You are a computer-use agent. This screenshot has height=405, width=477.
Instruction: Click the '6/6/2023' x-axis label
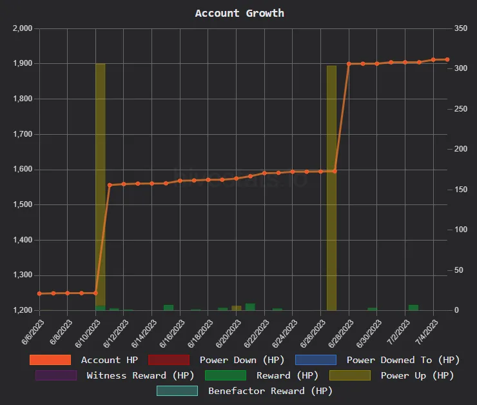pyautogui.click(x=33, y=332)
